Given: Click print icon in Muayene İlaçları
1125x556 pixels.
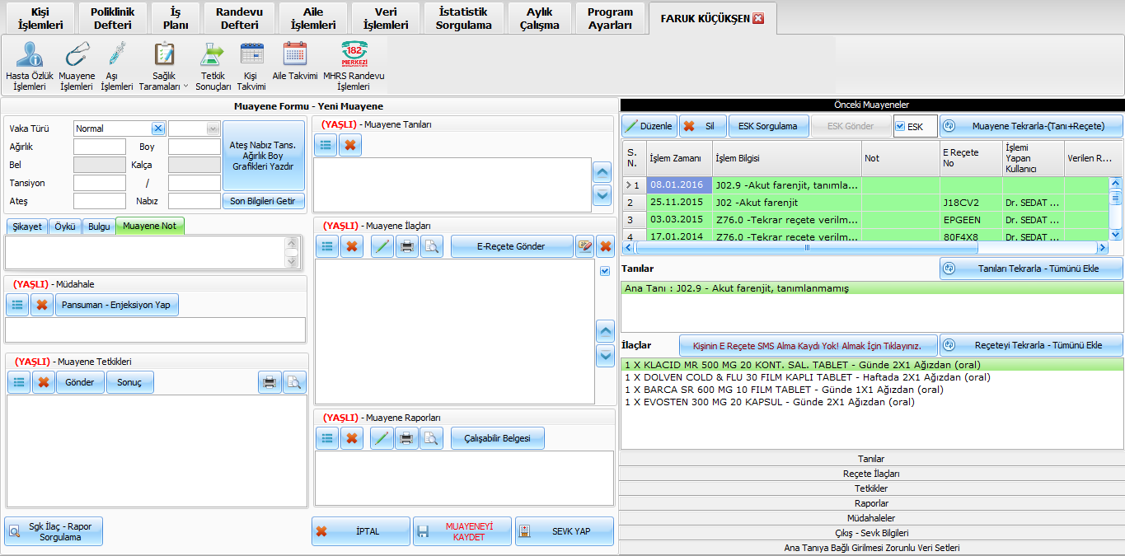Looking at the screenshot, I should click(x=407, y=246).
